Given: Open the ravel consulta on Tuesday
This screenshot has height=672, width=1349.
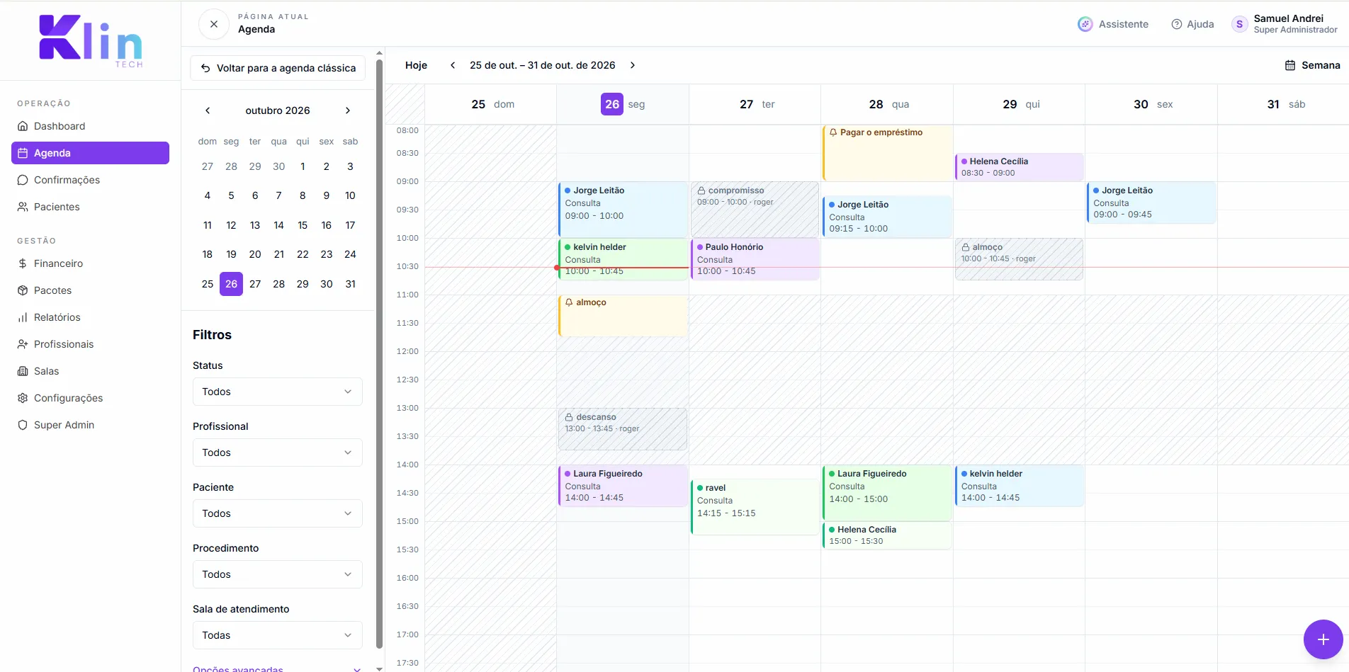Looking at the screenshot, I should [x=755, y=507].
